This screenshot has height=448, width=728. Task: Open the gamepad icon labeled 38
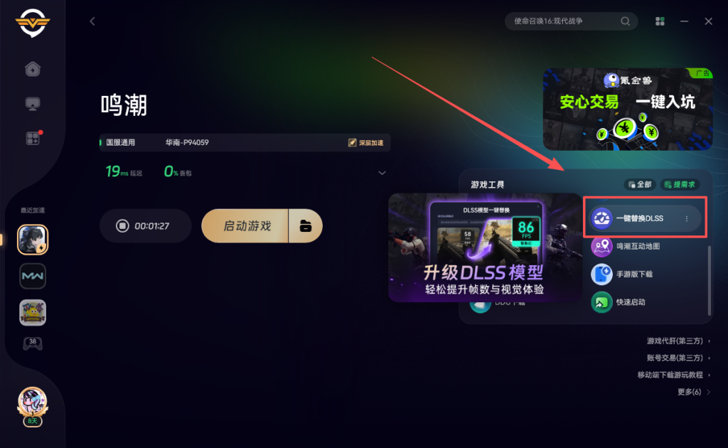(33, 343)
